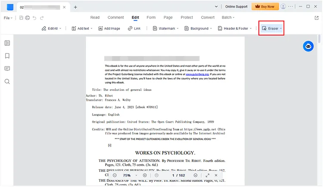Open a new tab with plus button
The height and width of the screenshot is (187, 323).
pyautogui.click(x=75, y=7)
